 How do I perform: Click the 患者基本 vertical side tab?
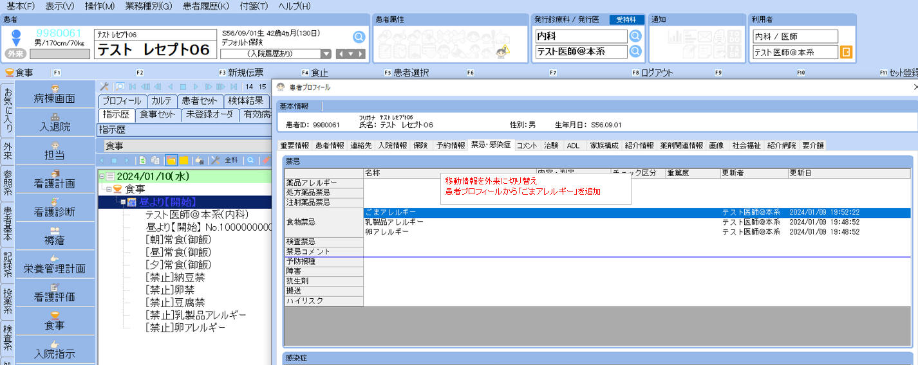click(x=7, y=223)
